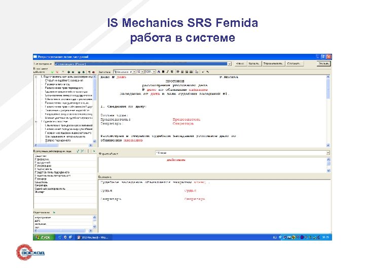This screenshot has width=365, height=274.
Task: Click green checkmark in participants panel header
Action: [78, 151]
